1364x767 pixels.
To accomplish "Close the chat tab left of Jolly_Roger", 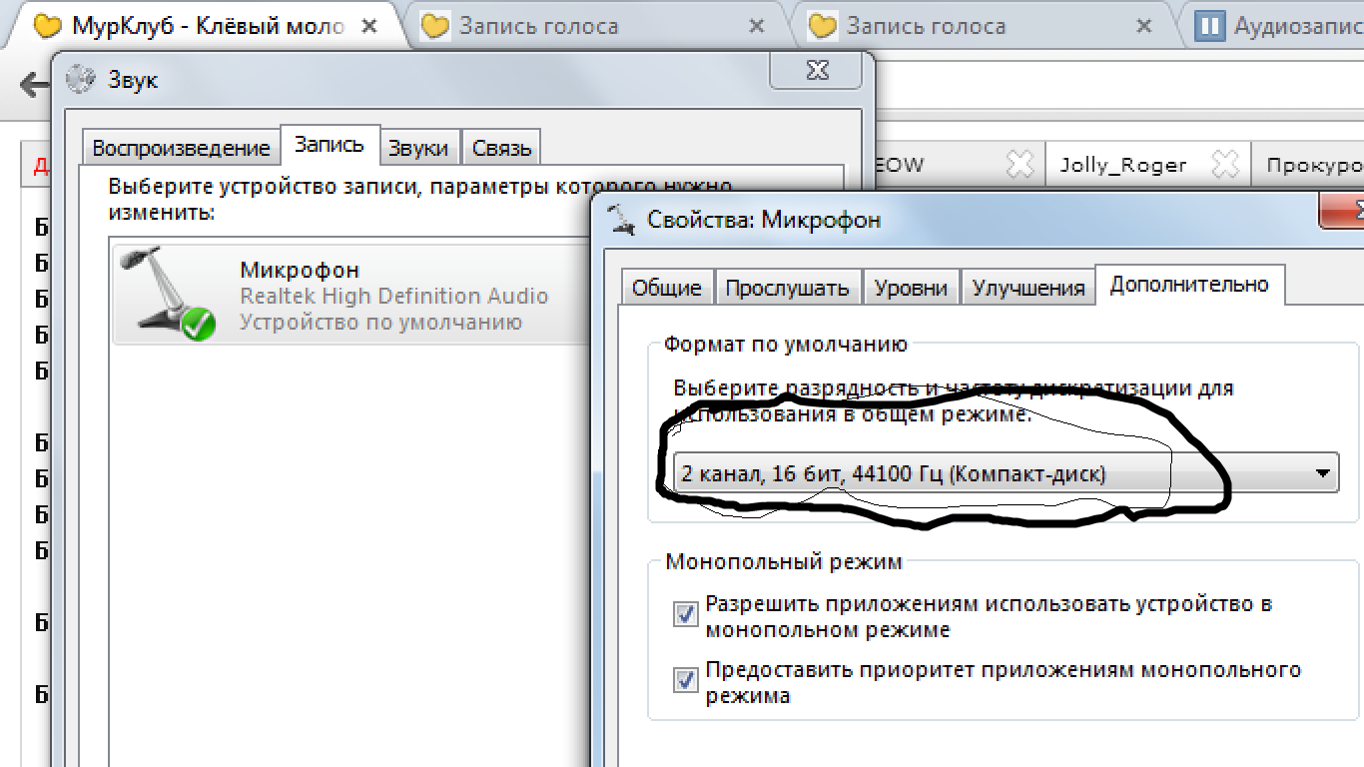I will (1019, 164).
